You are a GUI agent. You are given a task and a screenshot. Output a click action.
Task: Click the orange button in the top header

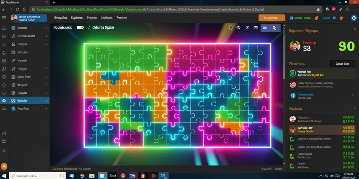click(272, 18)
